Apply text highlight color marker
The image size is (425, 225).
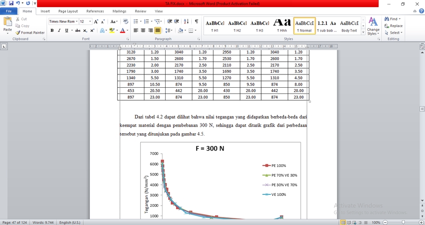112,31
